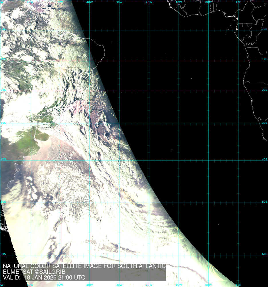Click the 10W longitude label at top

179,2
